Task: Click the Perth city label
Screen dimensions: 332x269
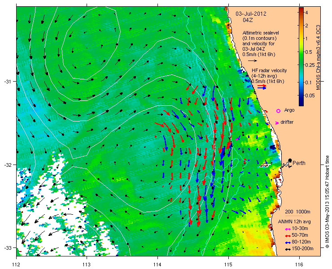Action: 299,163
